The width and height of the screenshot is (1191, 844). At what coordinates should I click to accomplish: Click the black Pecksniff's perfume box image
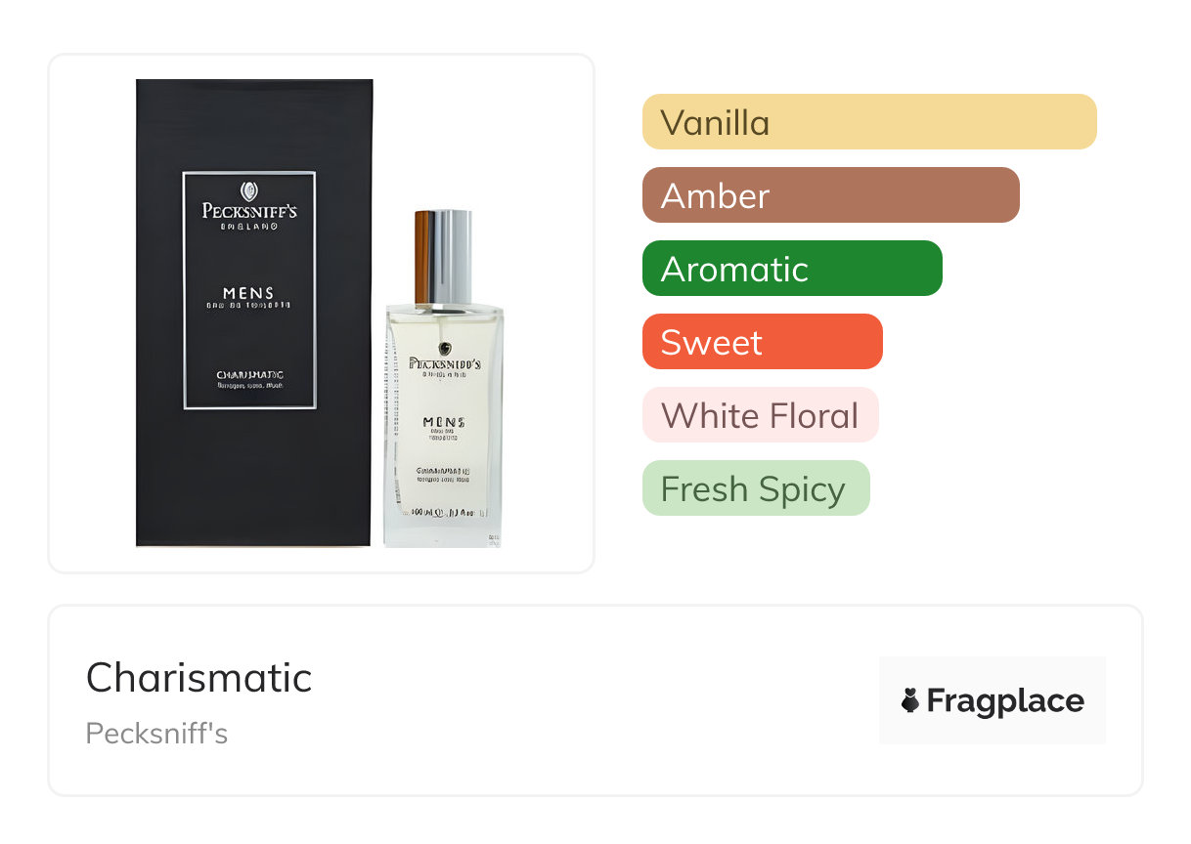[254, 313]
